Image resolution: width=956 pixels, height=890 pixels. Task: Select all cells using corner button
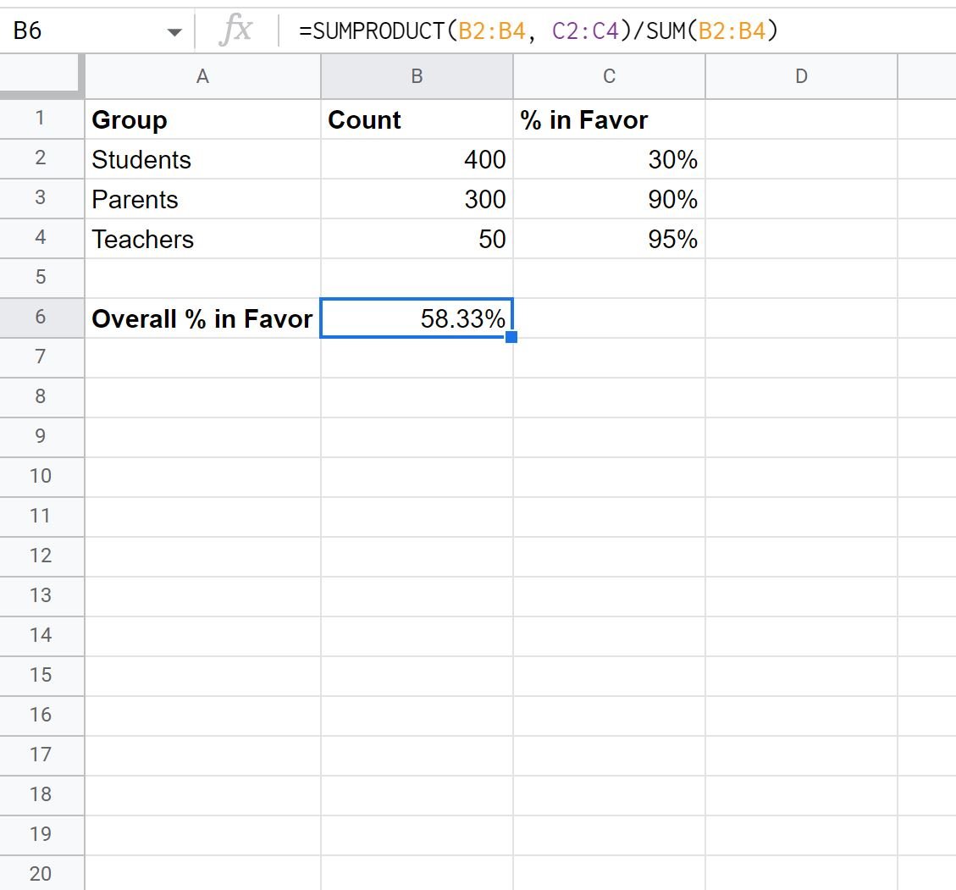pos(41,76)
